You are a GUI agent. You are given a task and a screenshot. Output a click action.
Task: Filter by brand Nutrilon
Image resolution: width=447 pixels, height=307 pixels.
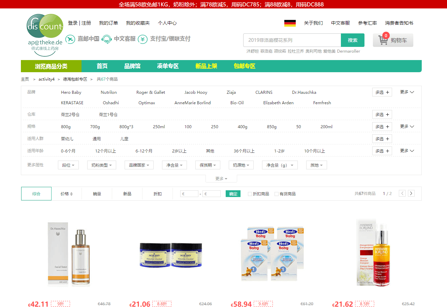pos(109,92)
